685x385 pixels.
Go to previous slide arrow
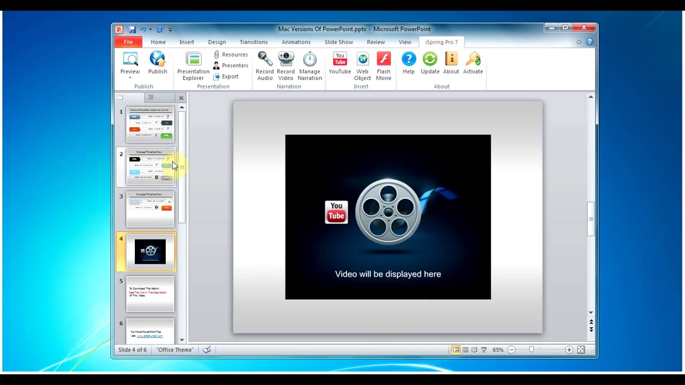591,322
